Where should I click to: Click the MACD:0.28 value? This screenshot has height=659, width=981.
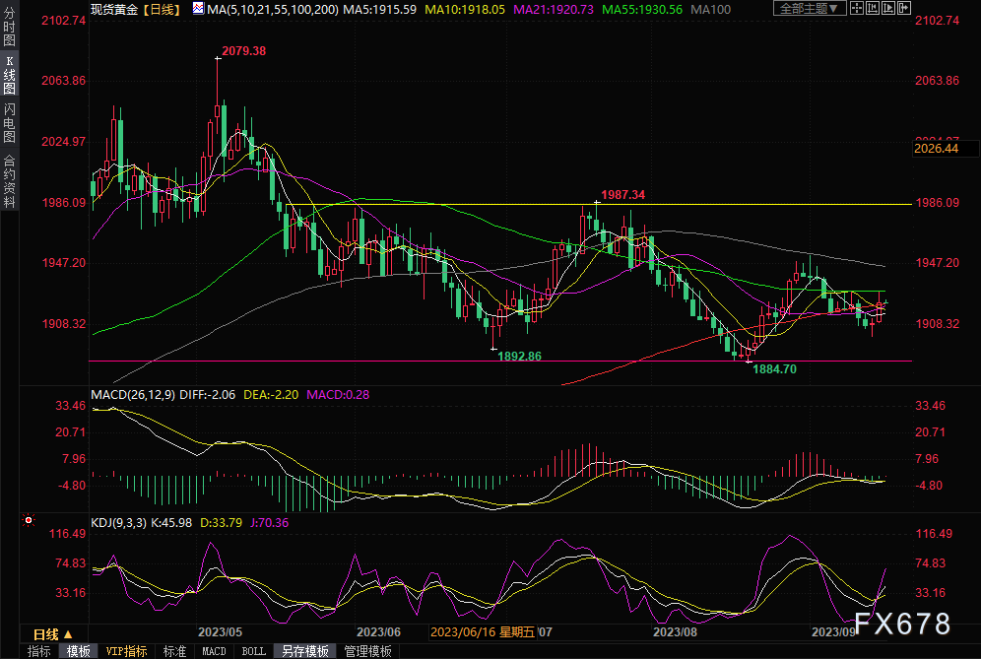point(338,395)
